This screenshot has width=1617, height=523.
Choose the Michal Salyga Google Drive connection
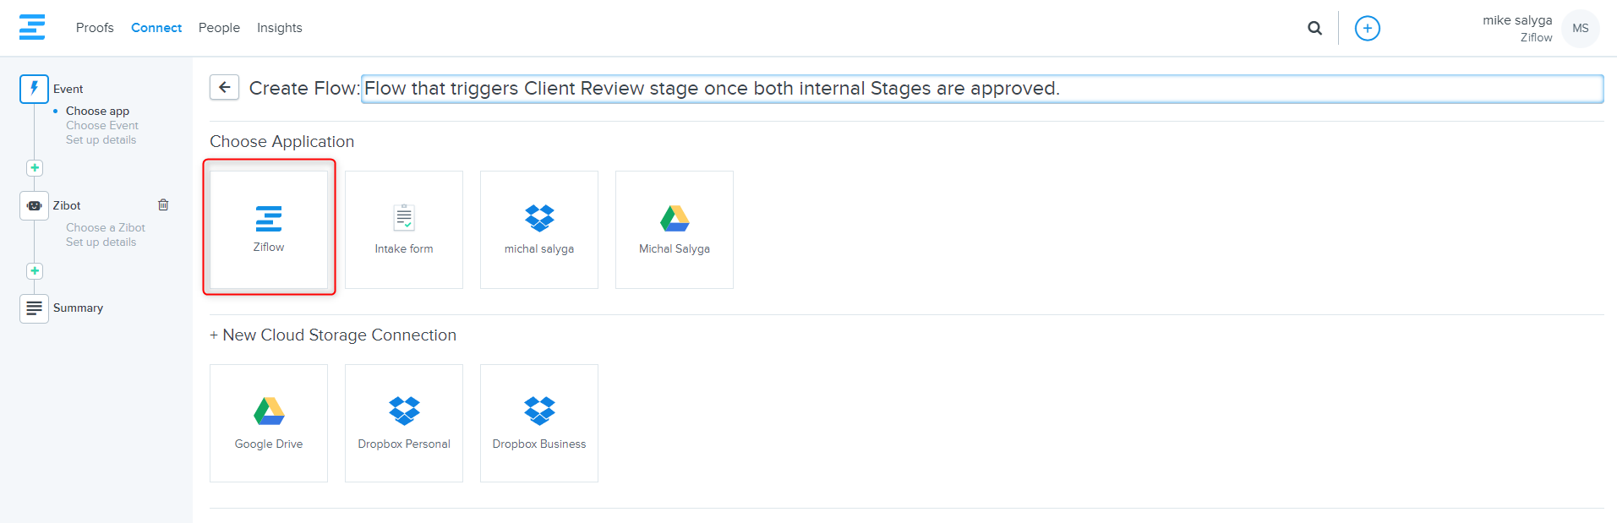pos(675,229)
